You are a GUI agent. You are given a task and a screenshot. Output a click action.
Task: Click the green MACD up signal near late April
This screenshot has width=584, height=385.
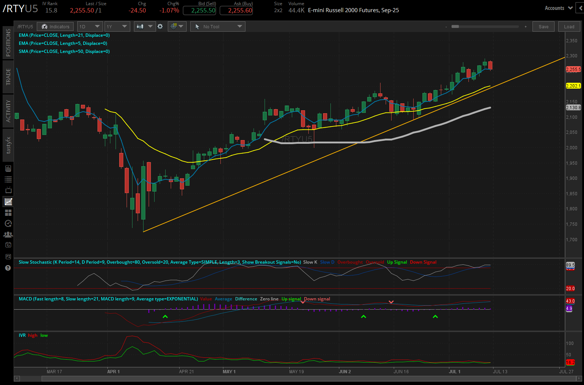165,316
